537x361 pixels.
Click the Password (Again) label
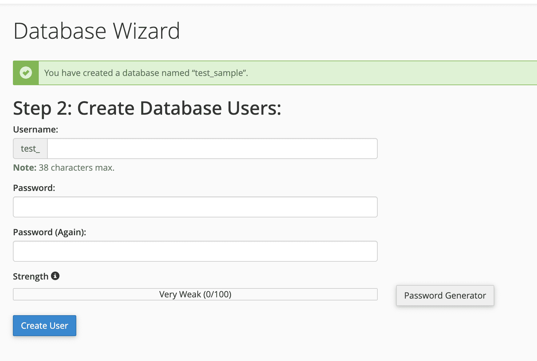point(50,232)
